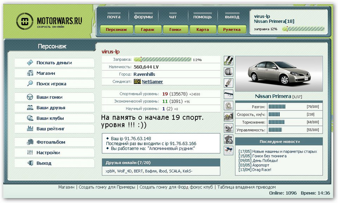Click the Ravenhills city name
The width and height of the screenshot is (338, 203).
point(144,74)
